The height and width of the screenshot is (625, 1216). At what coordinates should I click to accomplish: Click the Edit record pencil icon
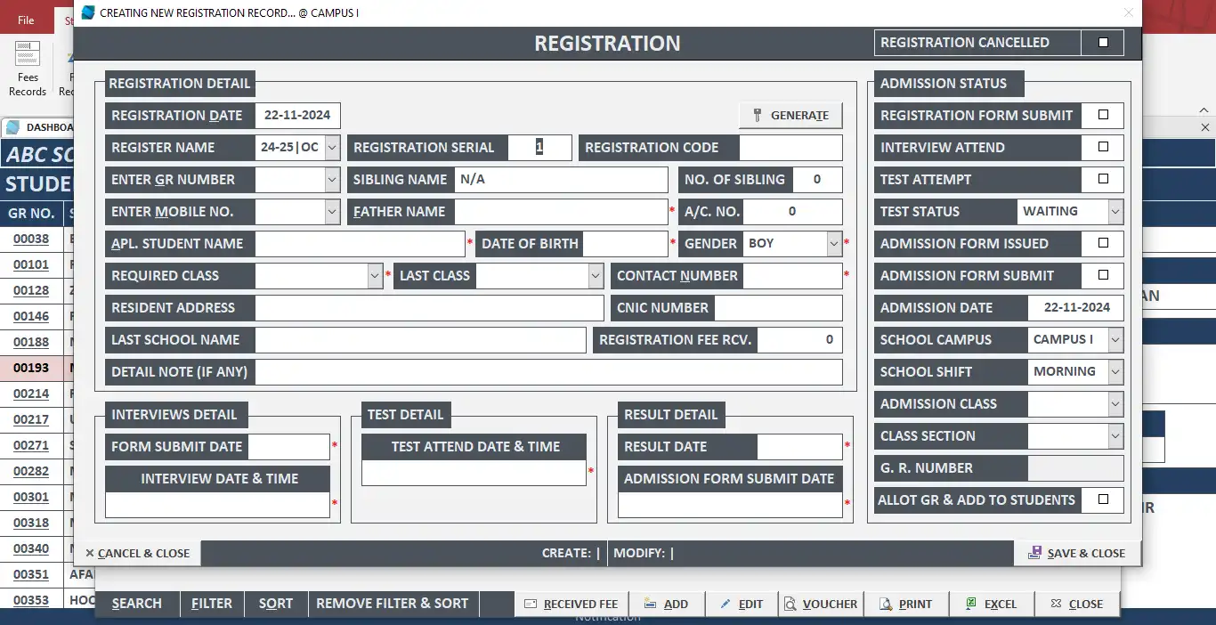click(x=724, y=604)
